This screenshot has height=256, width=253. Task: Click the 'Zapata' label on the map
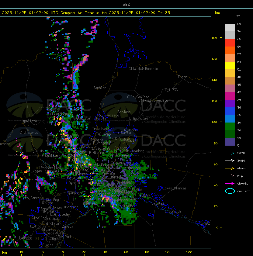[68, 227]
